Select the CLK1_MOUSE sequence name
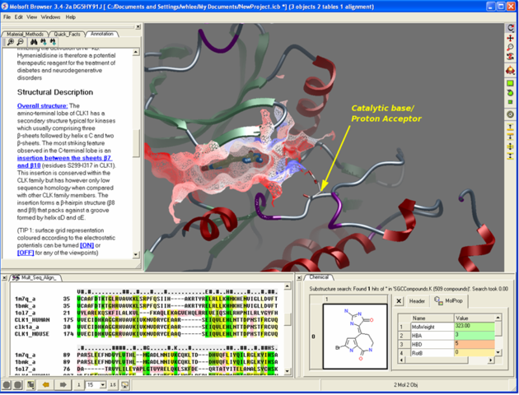This screenshot has height=395, width=519. pos(32,334)
